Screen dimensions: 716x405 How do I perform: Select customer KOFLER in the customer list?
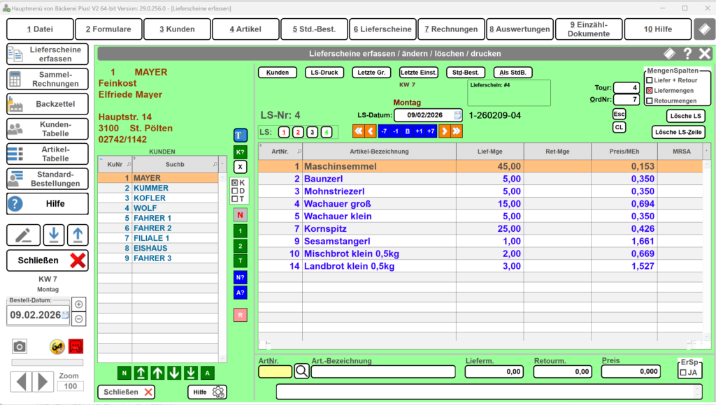pos(149,198)
